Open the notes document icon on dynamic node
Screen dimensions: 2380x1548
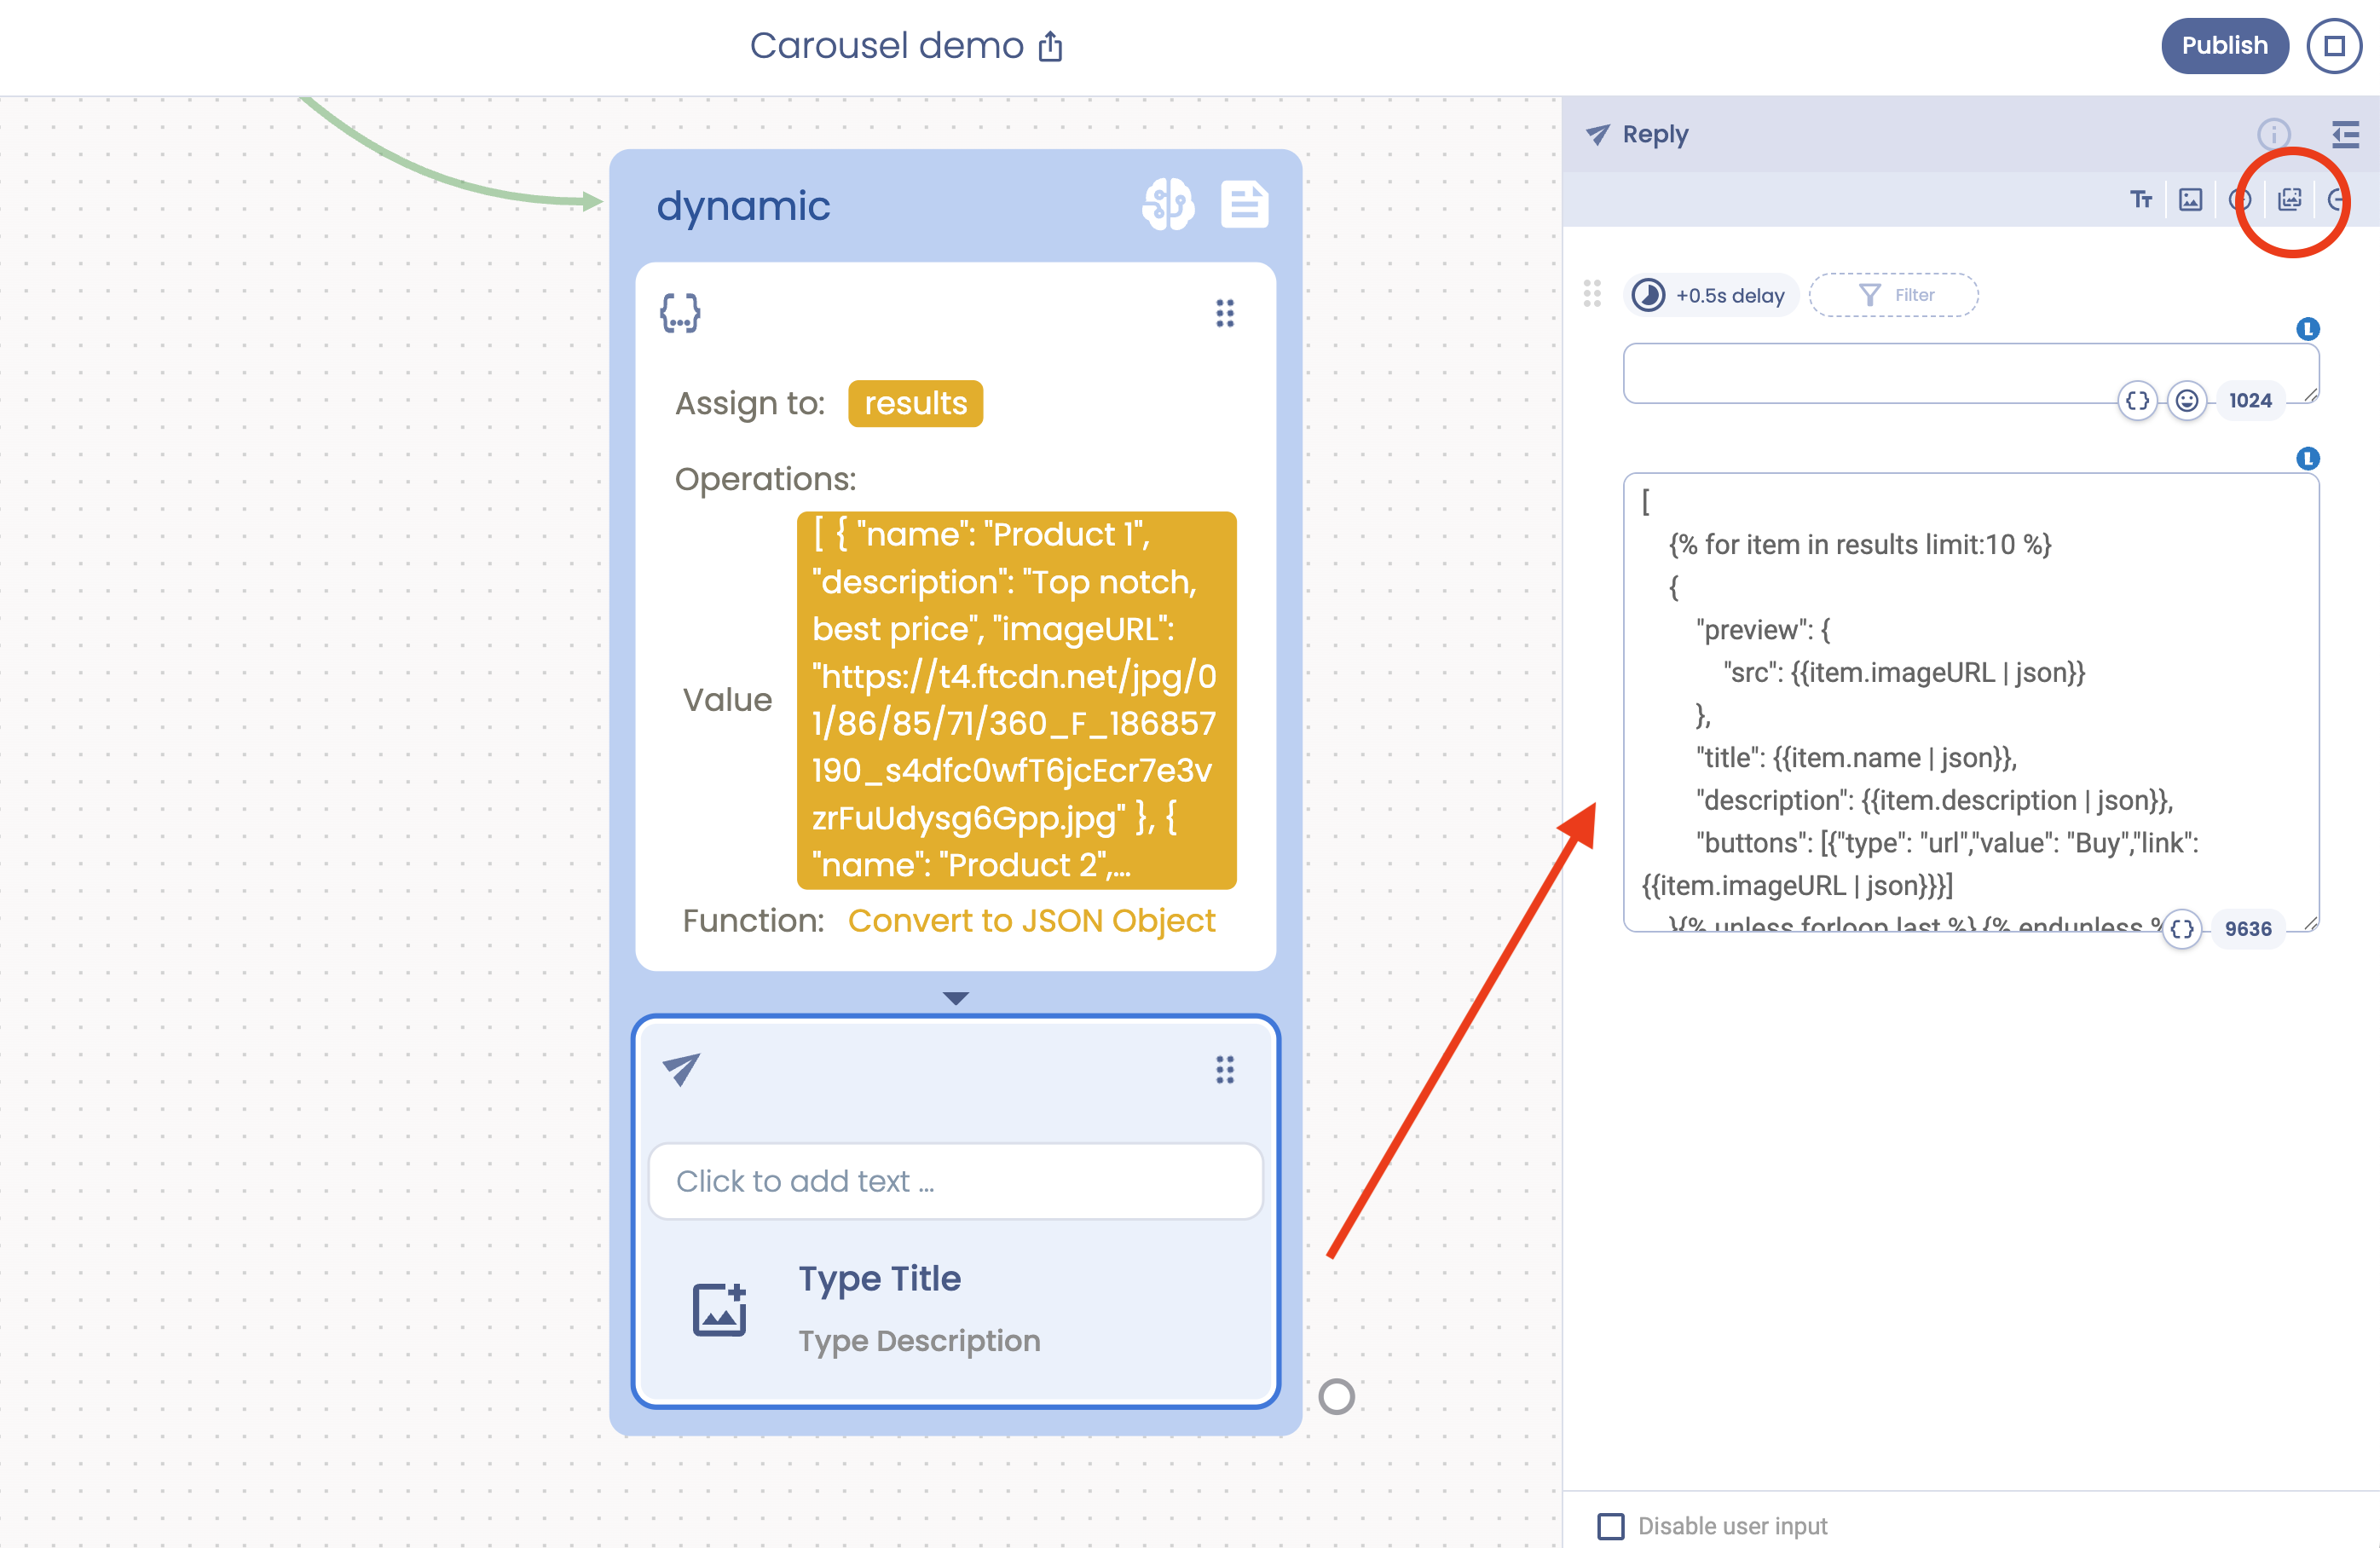tap(1244, 205)
